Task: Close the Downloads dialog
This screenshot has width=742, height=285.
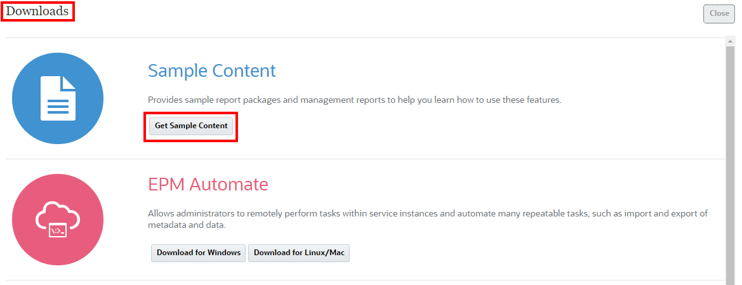Action: pyautogui.click(x=719, y=14)
